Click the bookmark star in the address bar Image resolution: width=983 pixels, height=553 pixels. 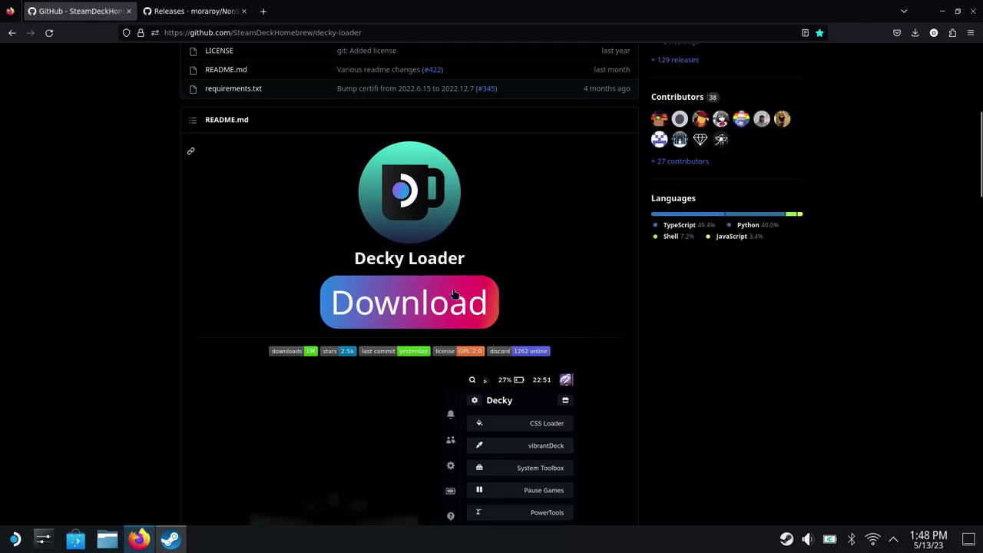point(819,33)
